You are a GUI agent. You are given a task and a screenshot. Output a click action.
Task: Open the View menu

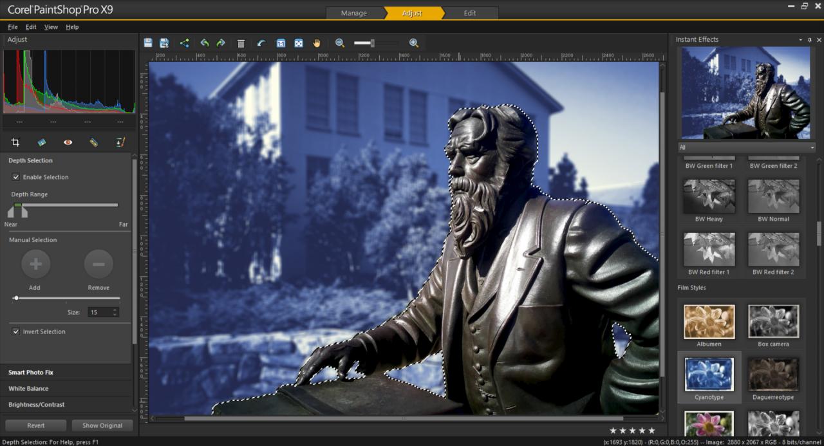pyautogui.click(x=51, y=27)
